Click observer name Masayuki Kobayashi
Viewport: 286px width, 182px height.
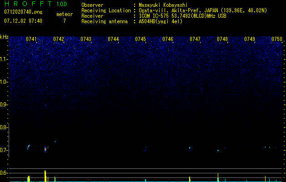click(163, 5)
